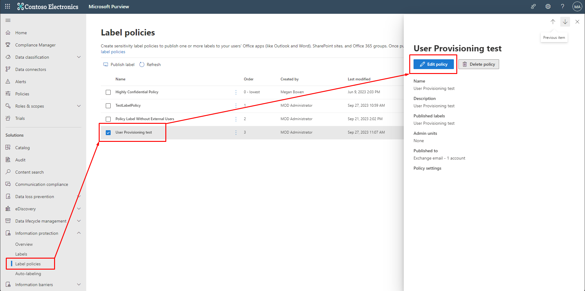Open more options for Highly Confidential Policy

click(x=236, y=92)
